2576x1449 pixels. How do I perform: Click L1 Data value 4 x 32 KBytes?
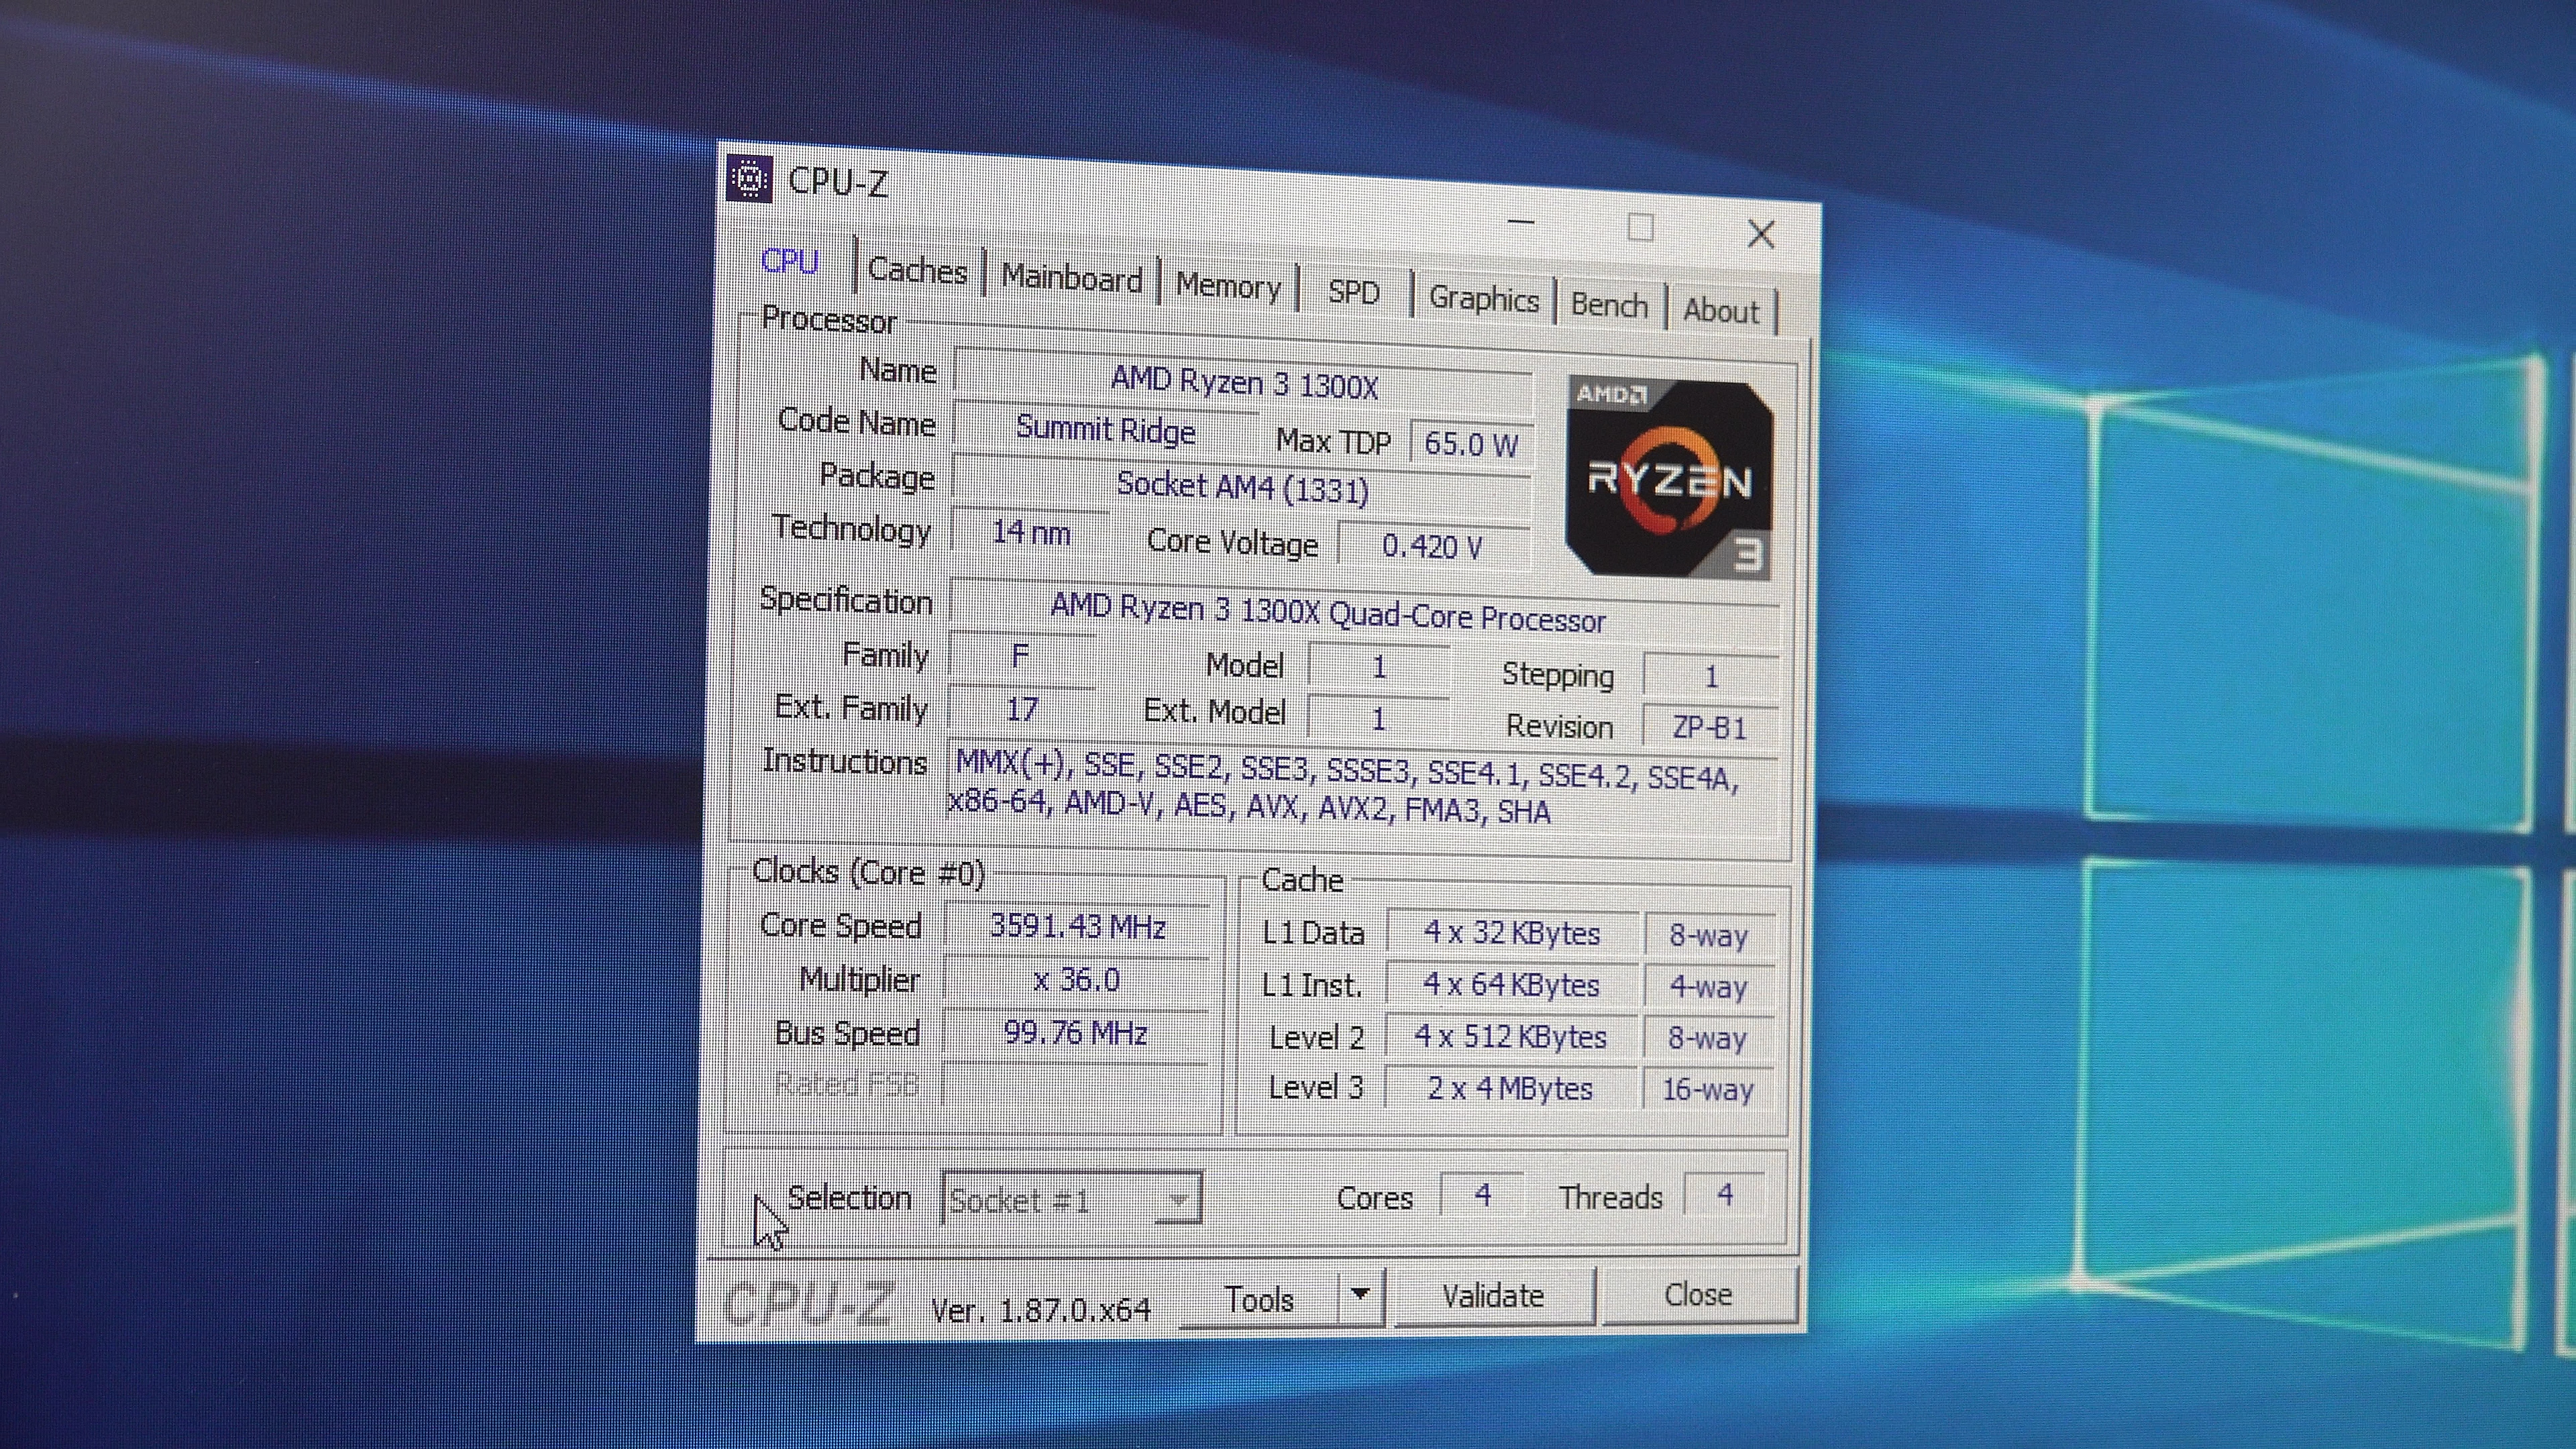tap(1512, 934)
